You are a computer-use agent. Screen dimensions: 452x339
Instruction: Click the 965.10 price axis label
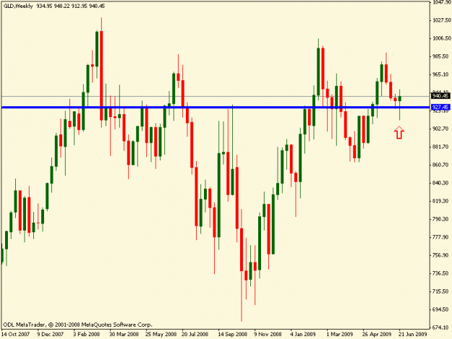442,74
